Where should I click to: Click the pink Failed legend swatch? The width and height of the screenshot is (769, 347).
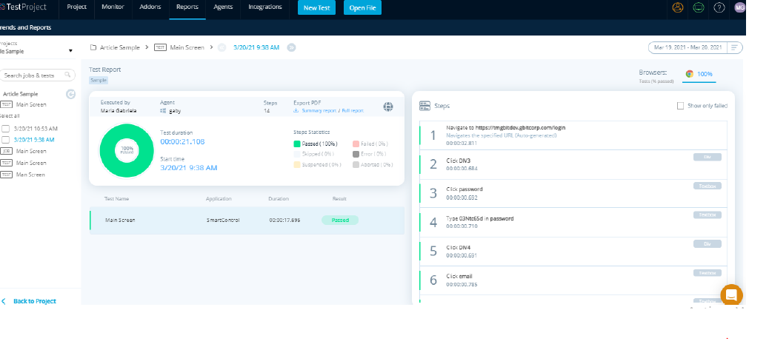point(356,144)
